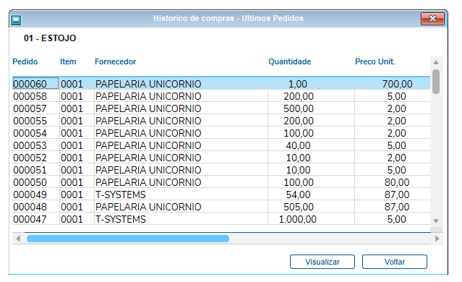462x282 pixels.
Task: Select order 000057 cell
Action: tap(35, 108)
